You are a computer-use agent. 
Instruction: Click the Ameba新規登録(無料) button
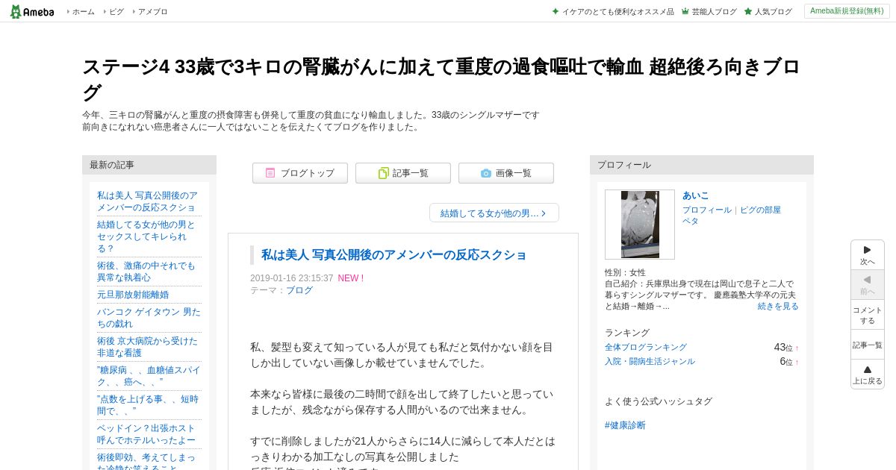(847, 11)
